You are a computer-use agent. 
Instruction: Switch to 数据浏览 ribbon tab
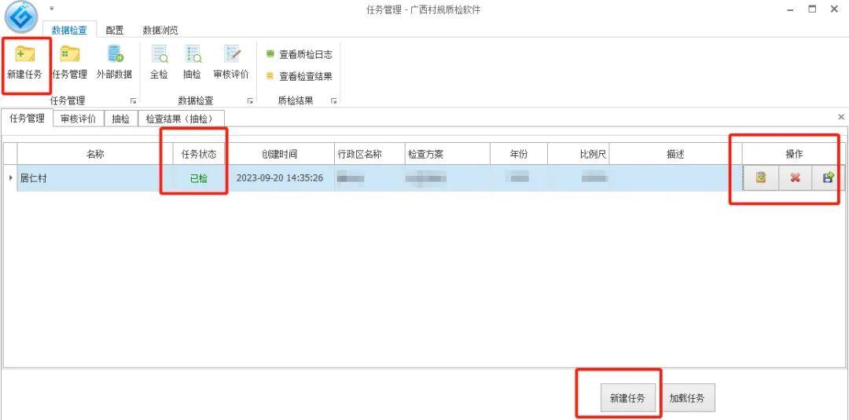pyautogui.click(x=160, y=31)
